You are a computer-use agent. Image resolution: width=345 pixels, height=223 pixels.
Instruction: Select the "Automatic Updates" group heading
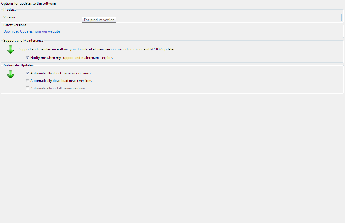[x=18, y=65]
